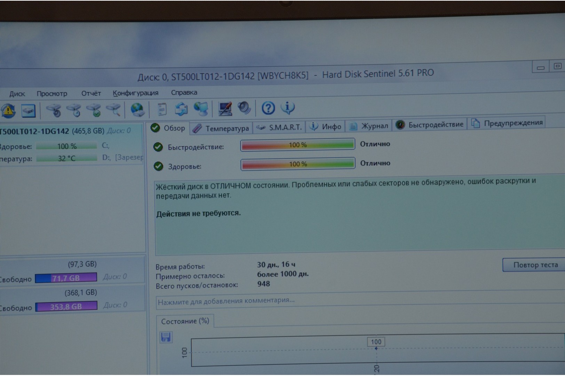Save the chart using floppy disk icon
This screenshot has height=376, width=565.
[166, 337]
